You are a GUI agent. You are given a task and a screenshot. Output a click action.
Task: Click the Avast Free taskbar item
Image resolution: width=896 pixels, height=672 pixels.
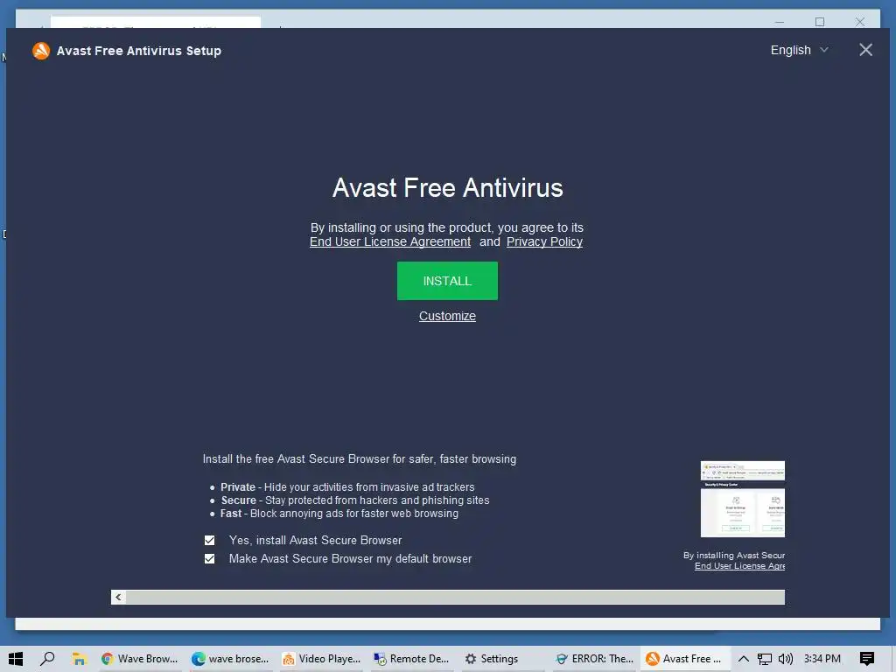(x=684, y=659)
